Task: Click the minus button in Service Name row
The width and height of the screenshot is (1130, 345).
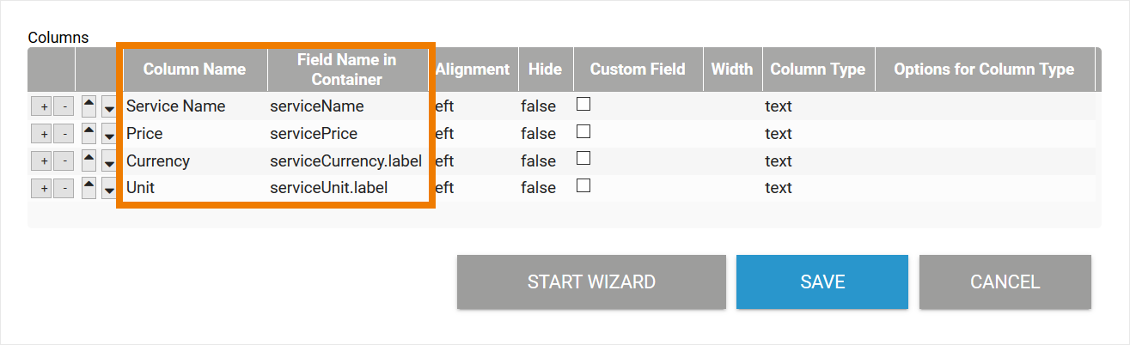Action: 63,107
